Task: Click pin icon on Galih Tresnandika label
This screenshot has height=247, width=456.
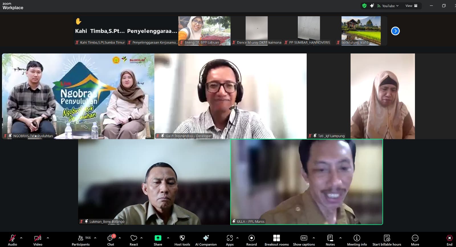Action: (x=162, y=136)
